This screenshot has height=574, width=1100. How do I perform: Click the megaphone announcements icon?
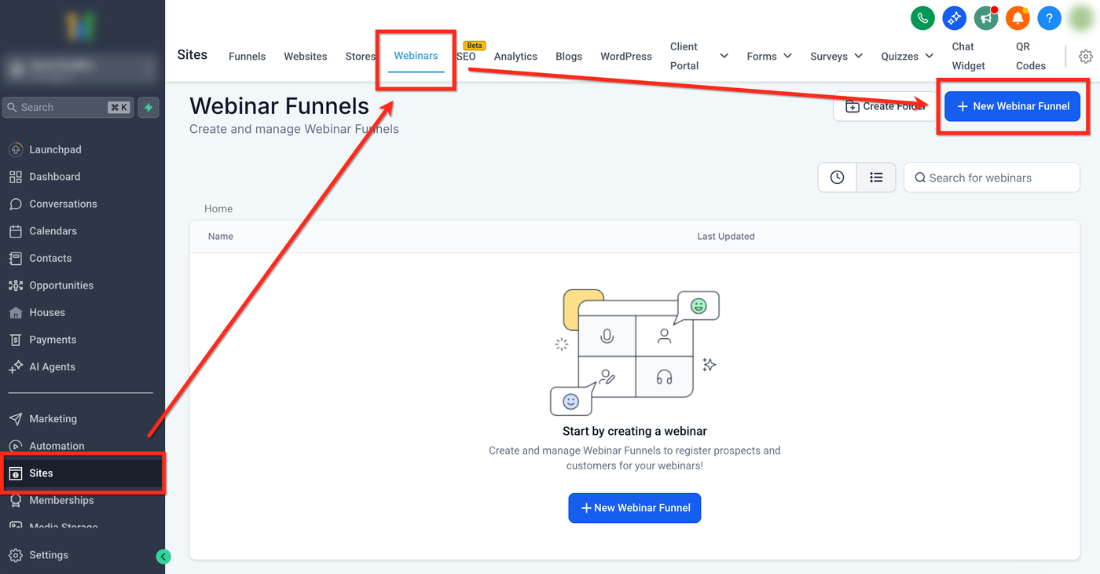point(985,18)
